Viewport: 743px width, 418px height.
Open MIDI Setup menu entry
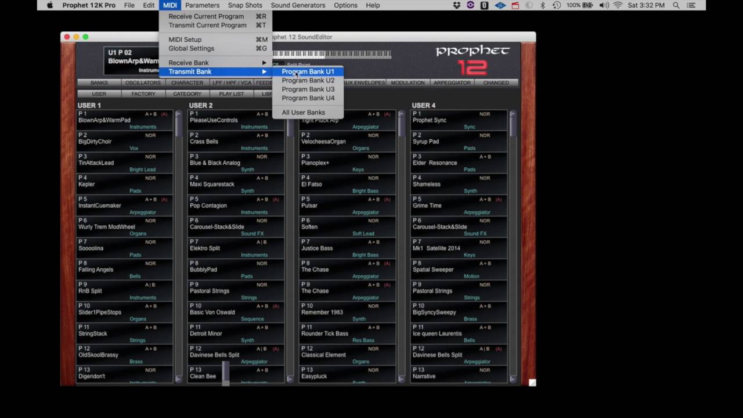tap(215, 39)
